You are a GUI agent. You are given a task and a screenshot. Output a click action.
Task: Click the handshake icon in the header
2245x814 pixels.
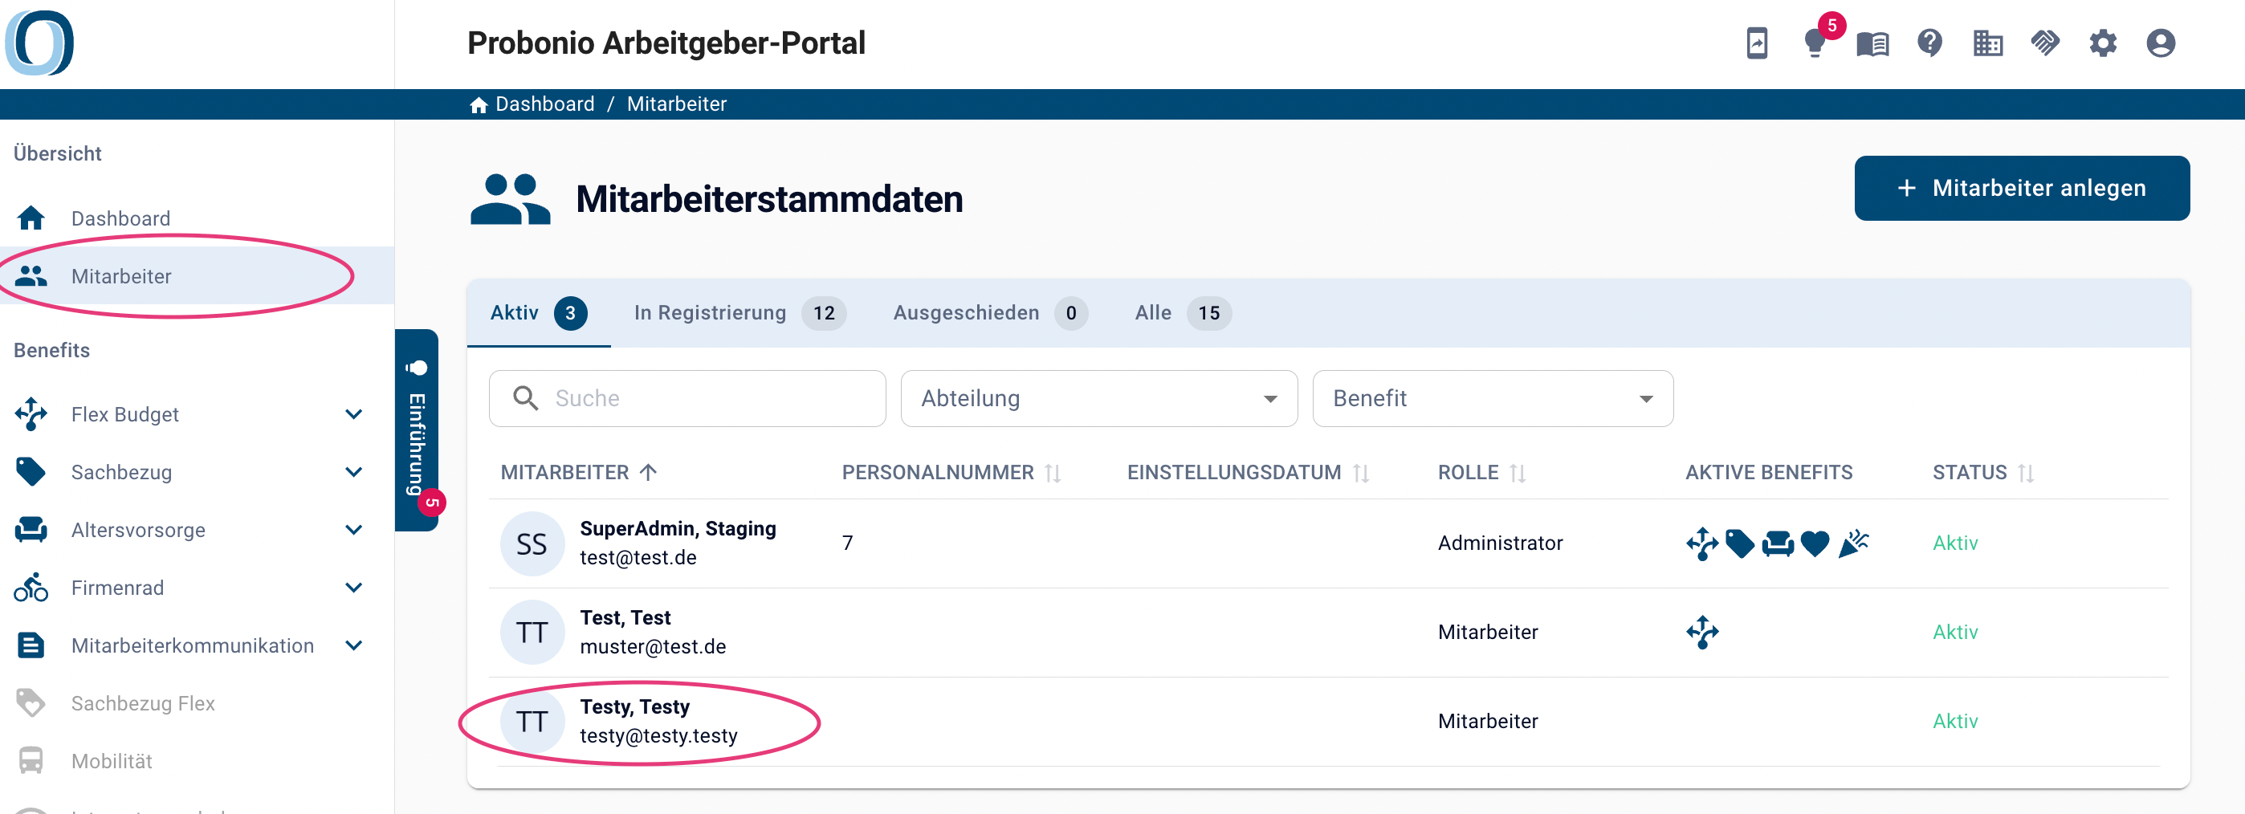pos(2045,43)
